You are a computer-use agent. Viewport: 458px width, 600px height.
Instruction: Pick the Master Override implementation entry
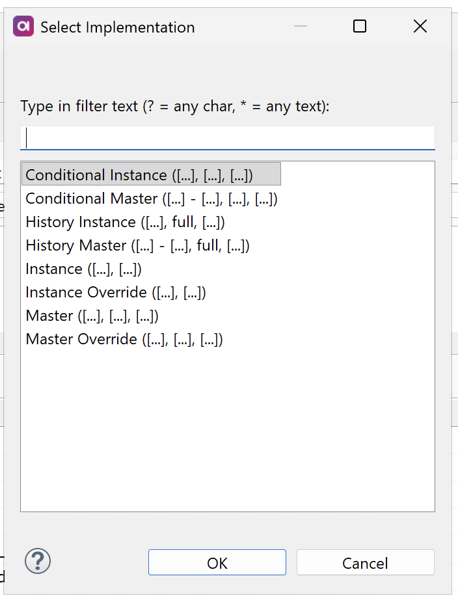pyautogui.click(x=124, y=338)
